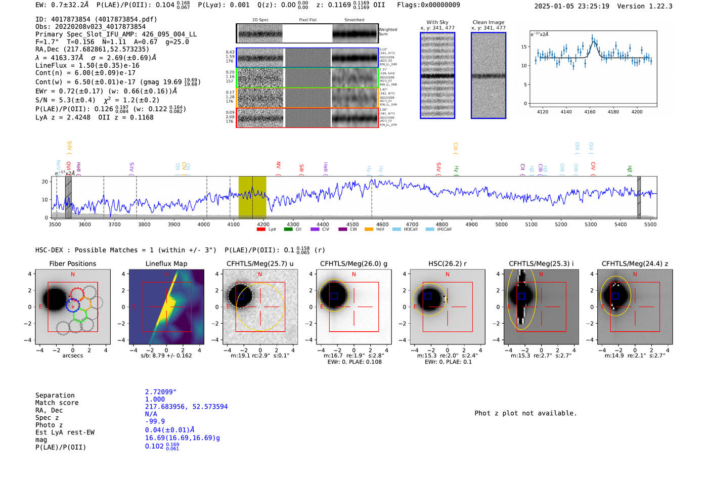Click the 'Phot z plot not available.' message
708x482 pixels.
click(525, 413)
